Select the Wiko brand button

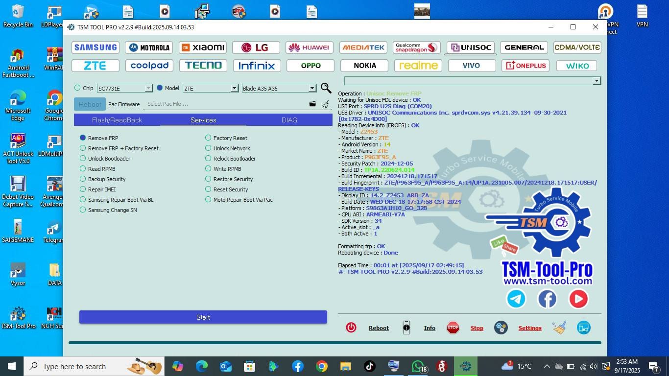pyautogui.click(x=577, y=66)
